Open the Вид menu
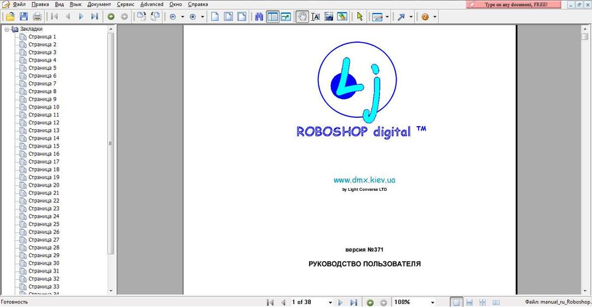Screen dimensions: 592x307 click(x=59, y=5)
